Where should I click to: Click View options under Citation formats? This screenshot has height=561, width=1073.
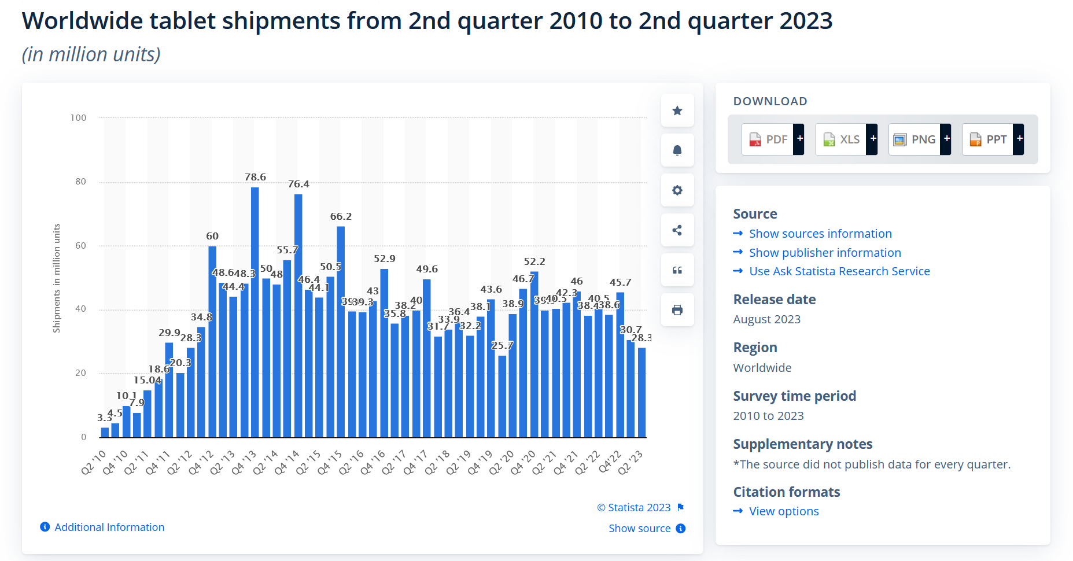[784, 511]
